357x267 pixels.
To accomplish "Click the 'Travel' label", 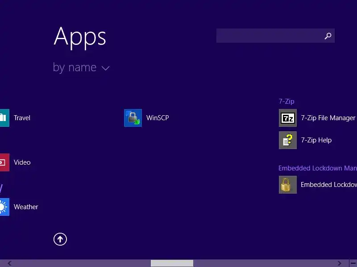I will 22,118.
